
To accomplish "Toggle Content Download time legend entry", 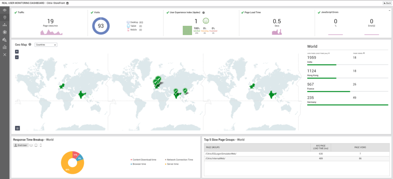I will (x=143, y=159).
